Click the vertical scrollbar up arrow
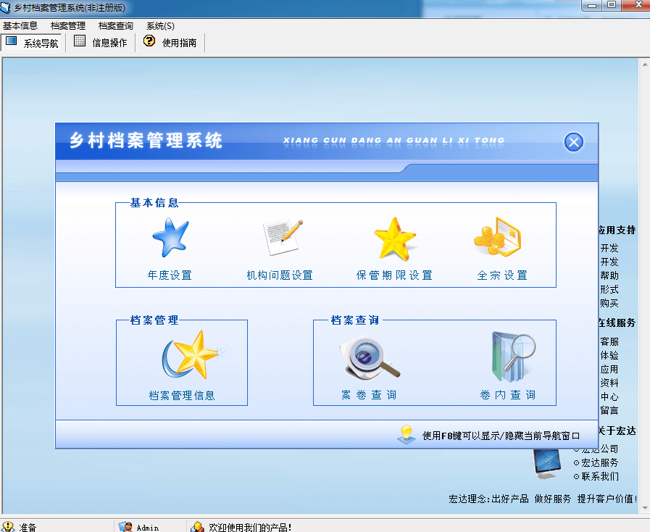This screenshot has height=532, width=650. pyautogui.click(x=643, y=62)
